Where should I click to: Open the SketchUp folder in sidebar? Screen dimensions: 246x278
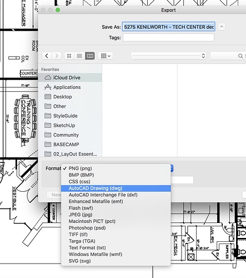[x=70, y=125]
